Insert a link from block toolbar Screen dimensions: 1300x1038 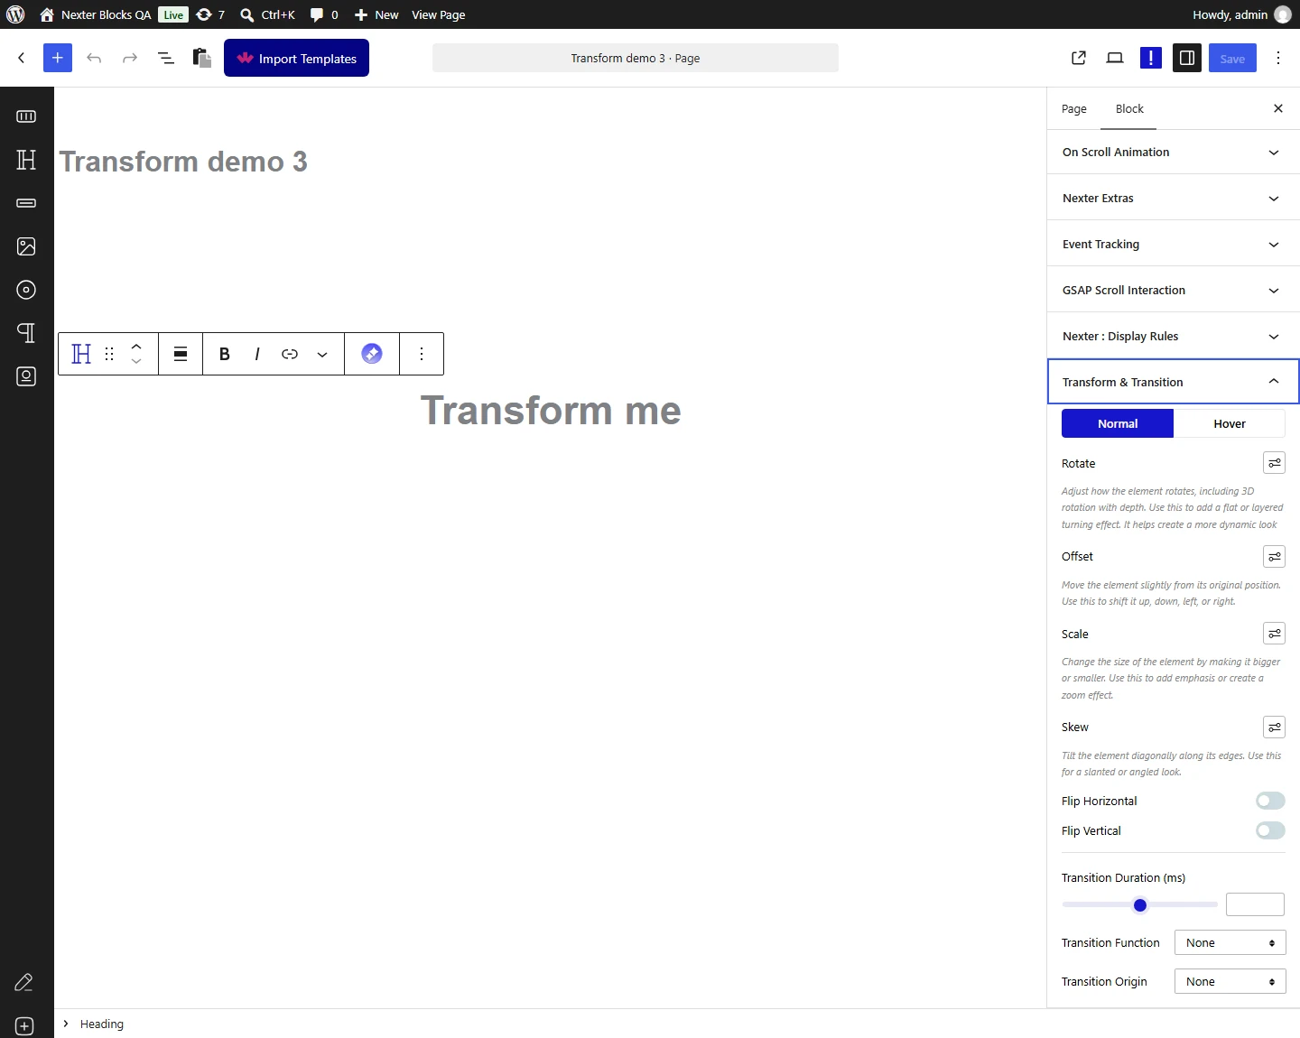coord(290,354)
